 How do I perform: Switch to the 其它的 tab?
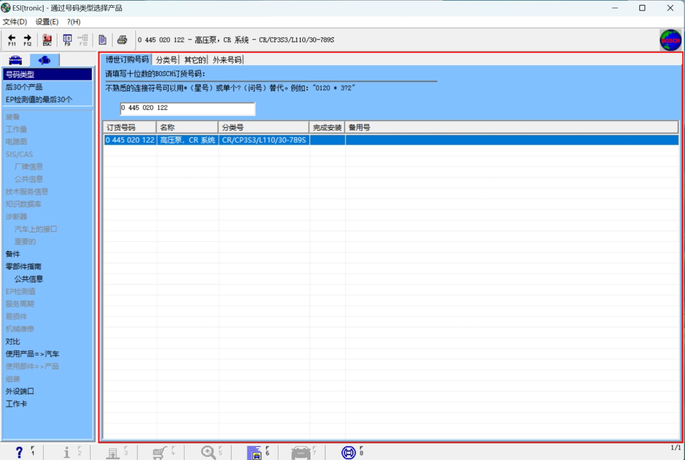coord(195,60)
